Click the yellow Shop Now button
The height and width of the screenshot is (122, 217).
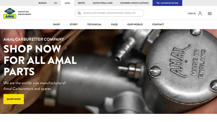14,99
